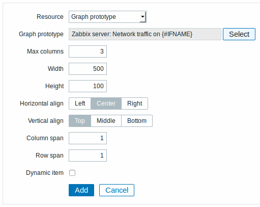Set vertical align to Middle
Screen dimensions: 260x207
(106, 121)
